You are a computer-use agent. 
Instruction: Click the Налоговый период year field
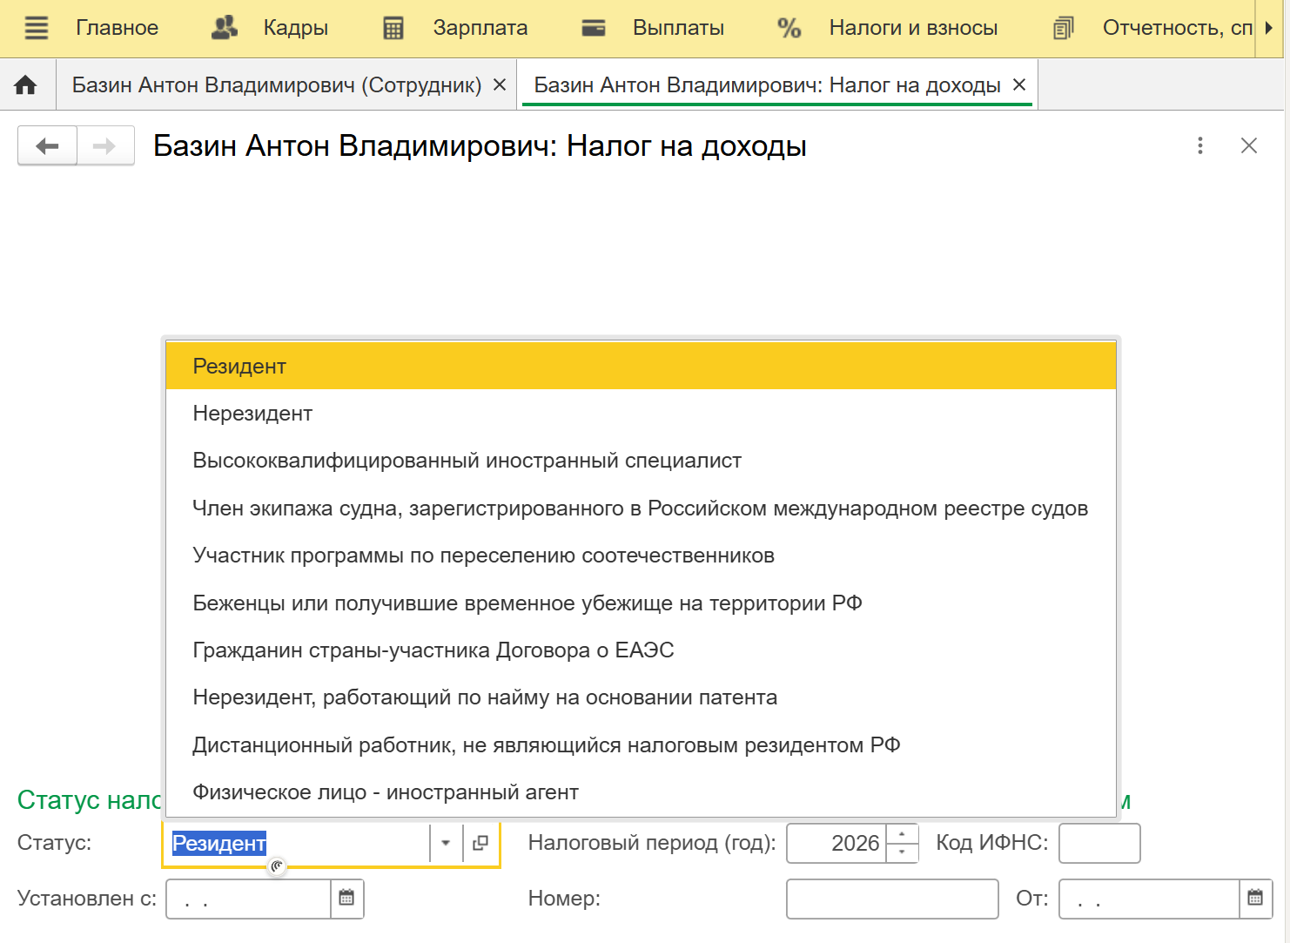coord(836,843)
